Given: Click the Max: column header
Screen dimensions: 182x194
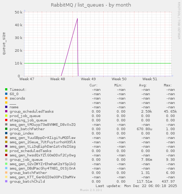Looking at the screenshot, I should 168,85.
